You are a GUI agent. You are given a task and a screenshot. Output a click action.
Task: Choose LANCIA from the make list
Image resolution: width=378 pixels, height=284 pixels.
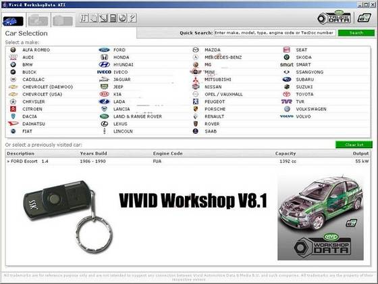122,109
